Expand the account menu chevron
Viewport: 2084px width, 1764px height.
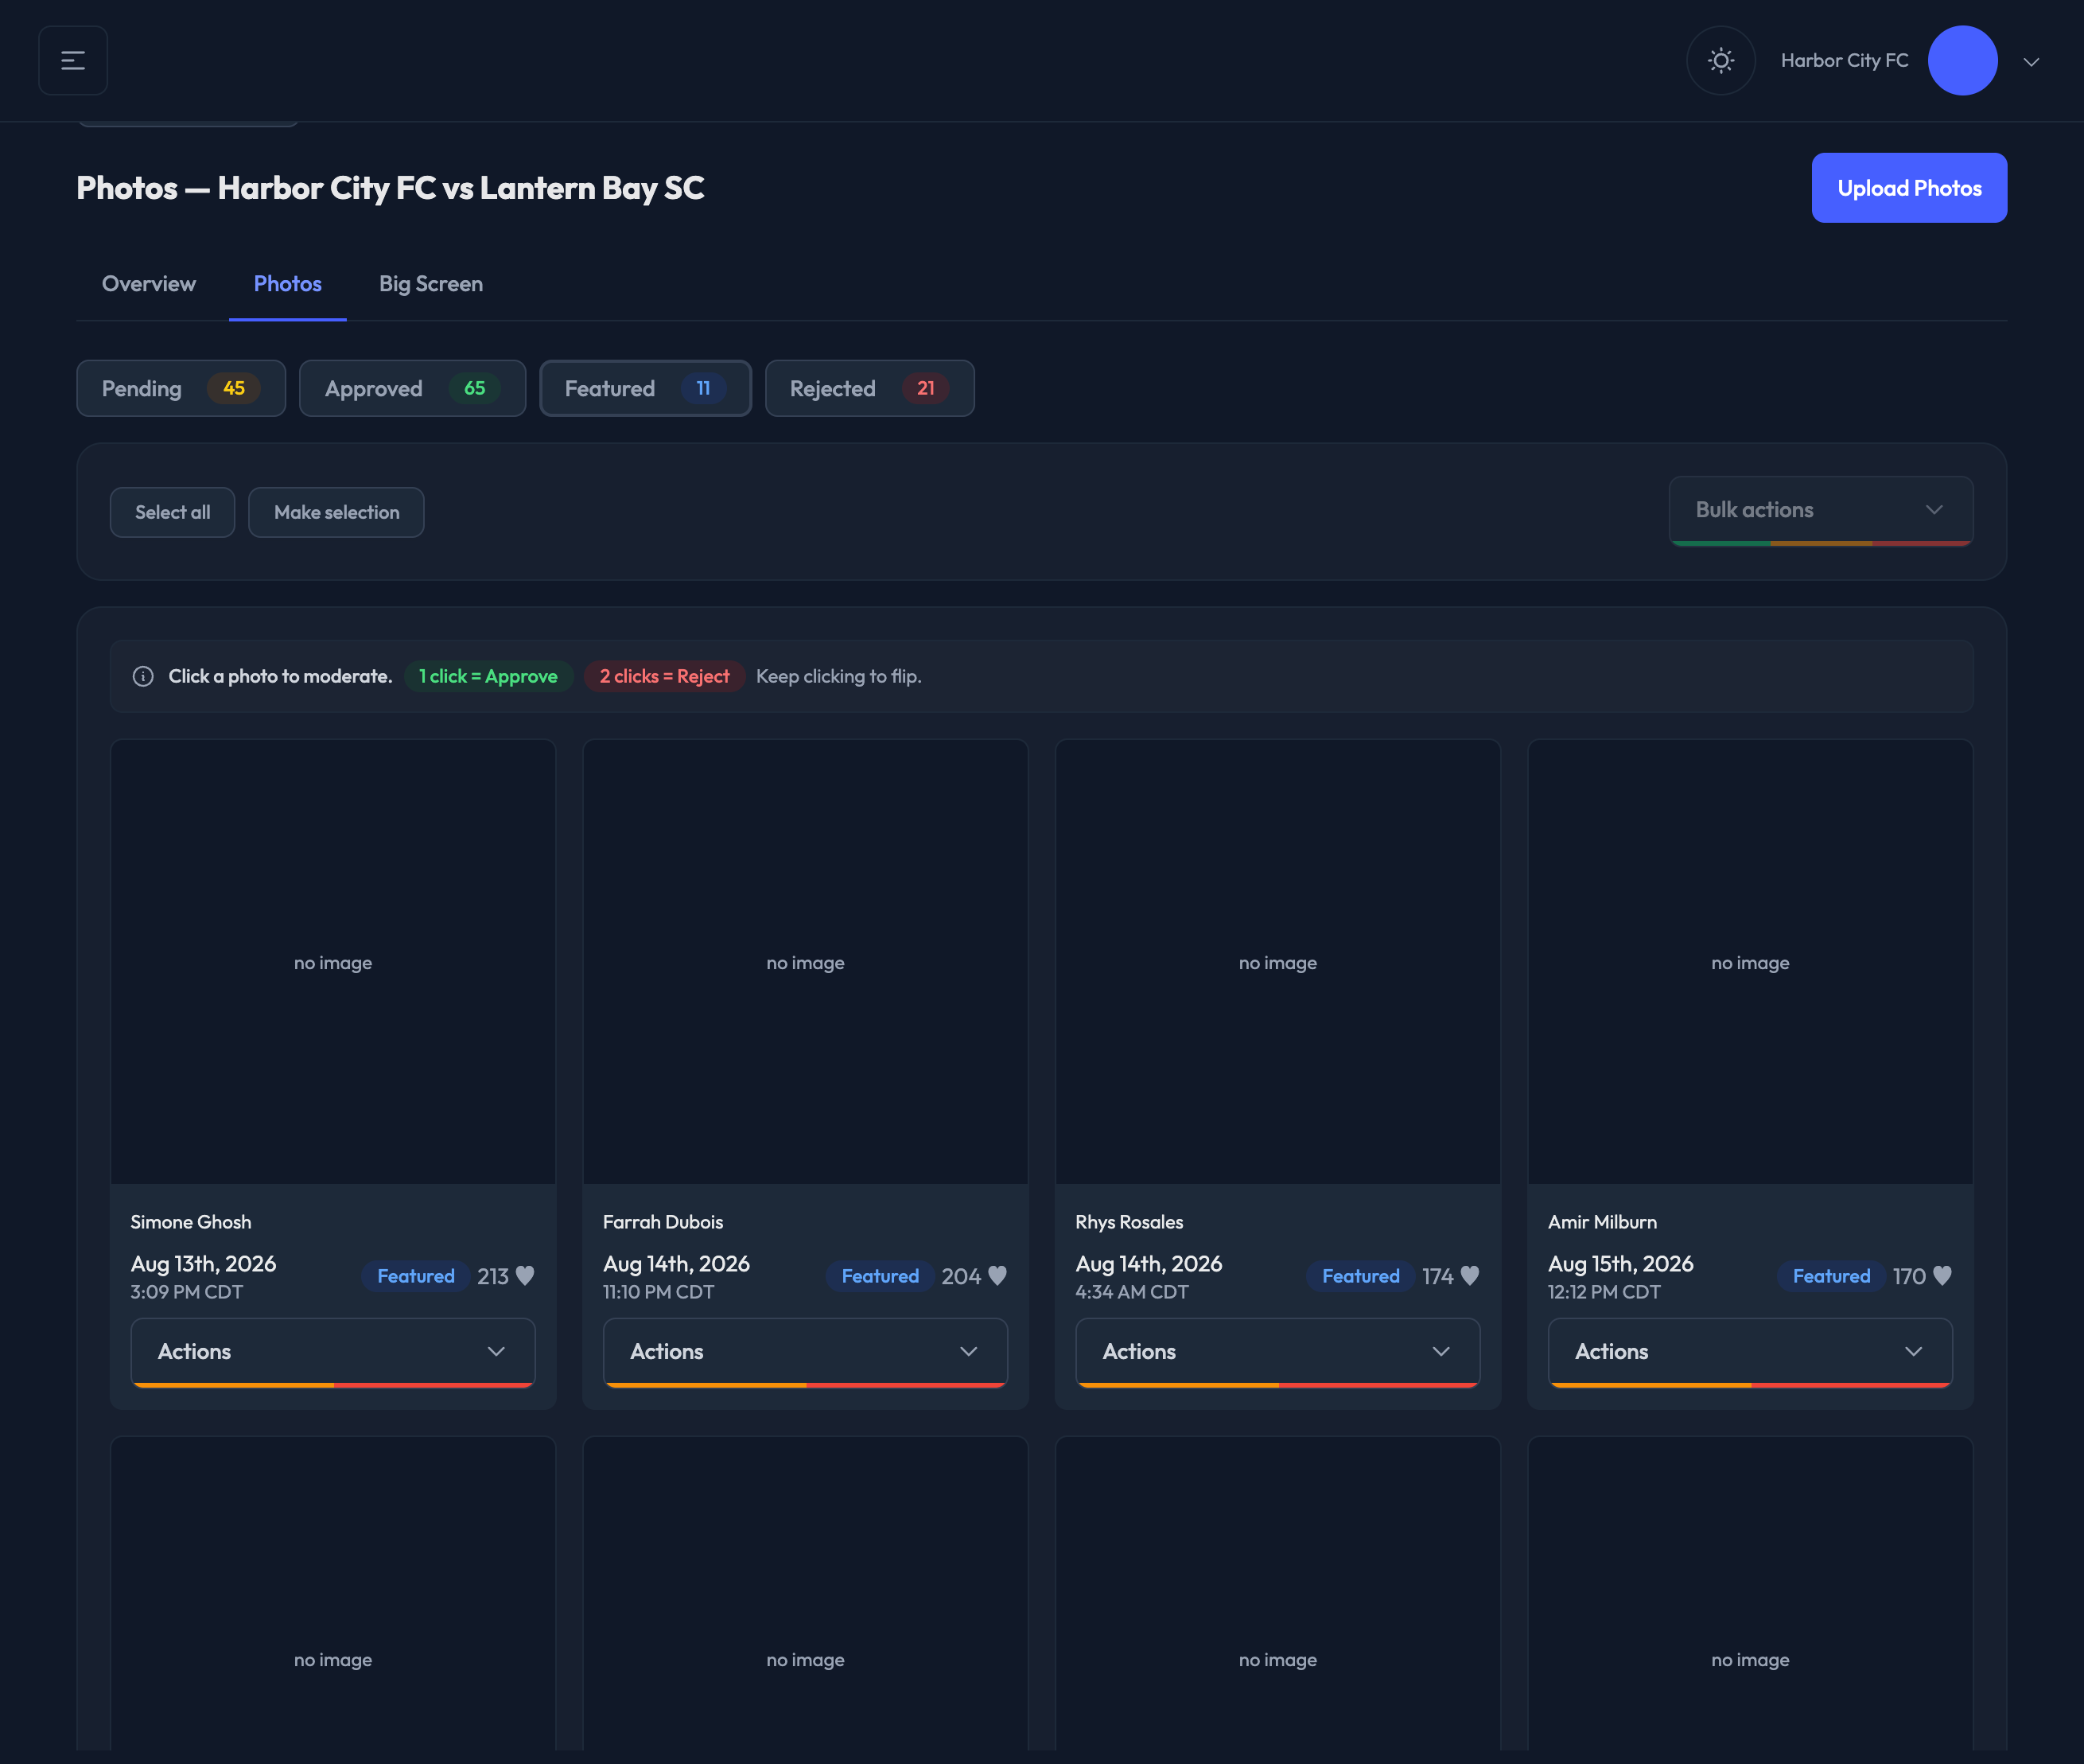coord(2031,61)
